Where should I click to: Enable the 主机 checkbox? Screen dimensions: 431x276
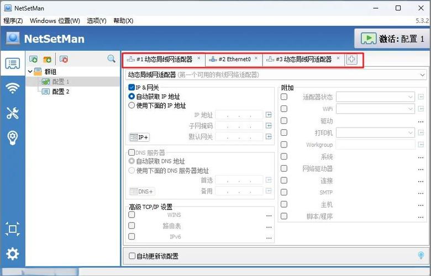(x=284, y=204)
